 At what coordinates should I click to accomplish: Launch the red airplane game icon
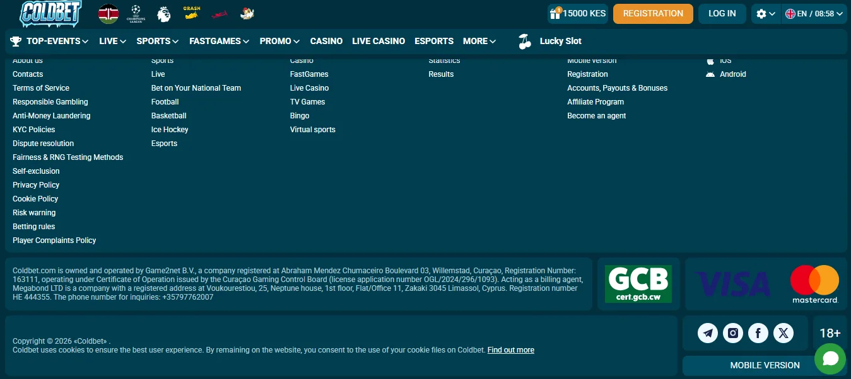point(219,14)
